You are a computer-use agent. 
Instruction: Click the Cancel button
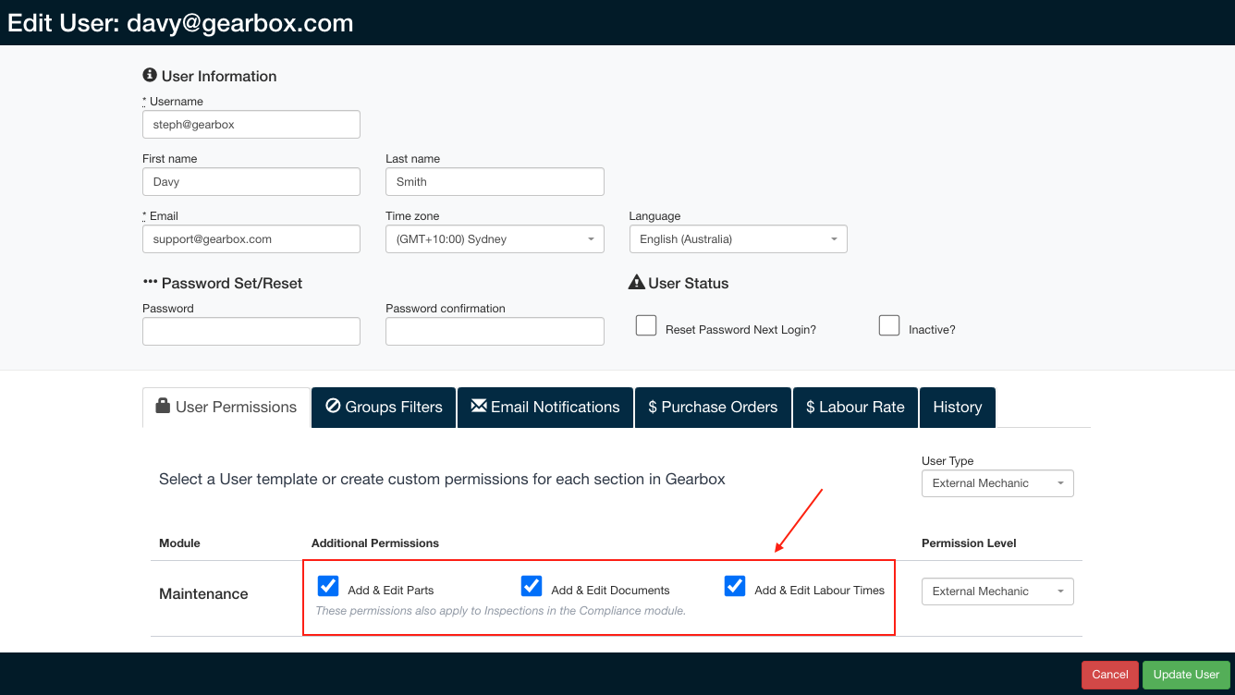pos(1109,675)
